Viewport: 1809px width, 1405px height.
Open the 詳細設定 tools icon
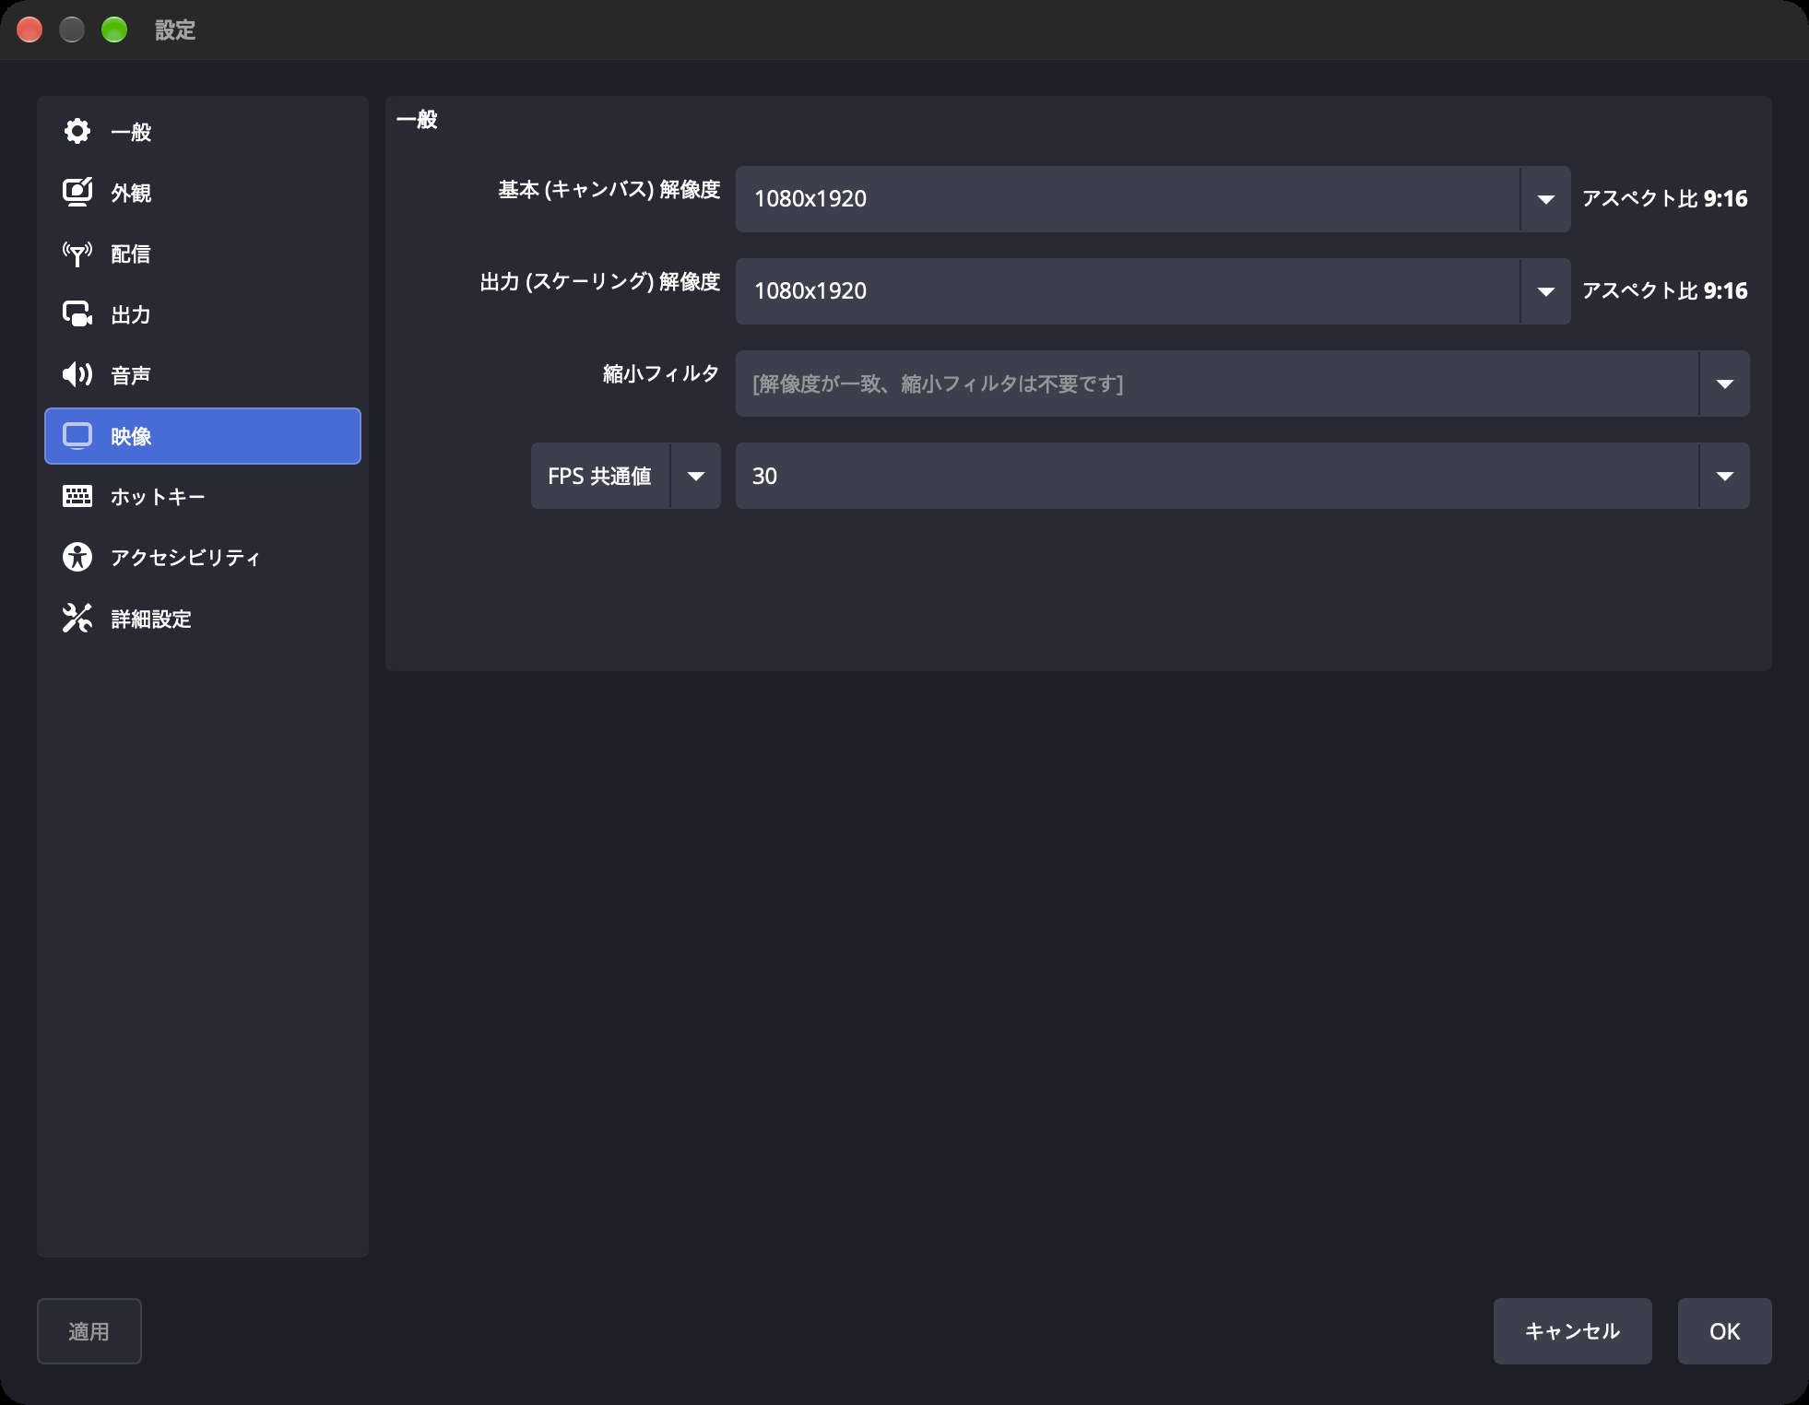coord(77,619)
